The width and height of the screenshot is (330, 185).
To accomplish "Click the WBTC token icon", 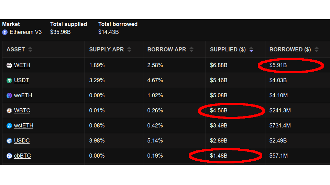I will [x=9, y=111].
